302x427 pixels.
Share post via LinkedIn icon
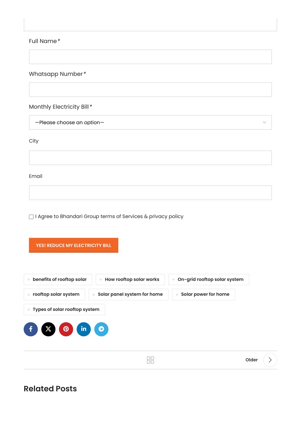click(84, 329)
